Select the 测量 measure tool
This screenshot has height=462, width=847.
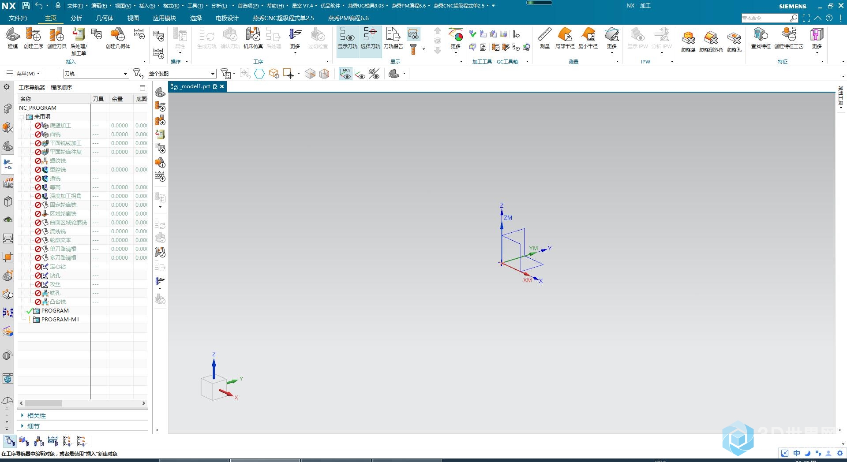pos(544,38)
